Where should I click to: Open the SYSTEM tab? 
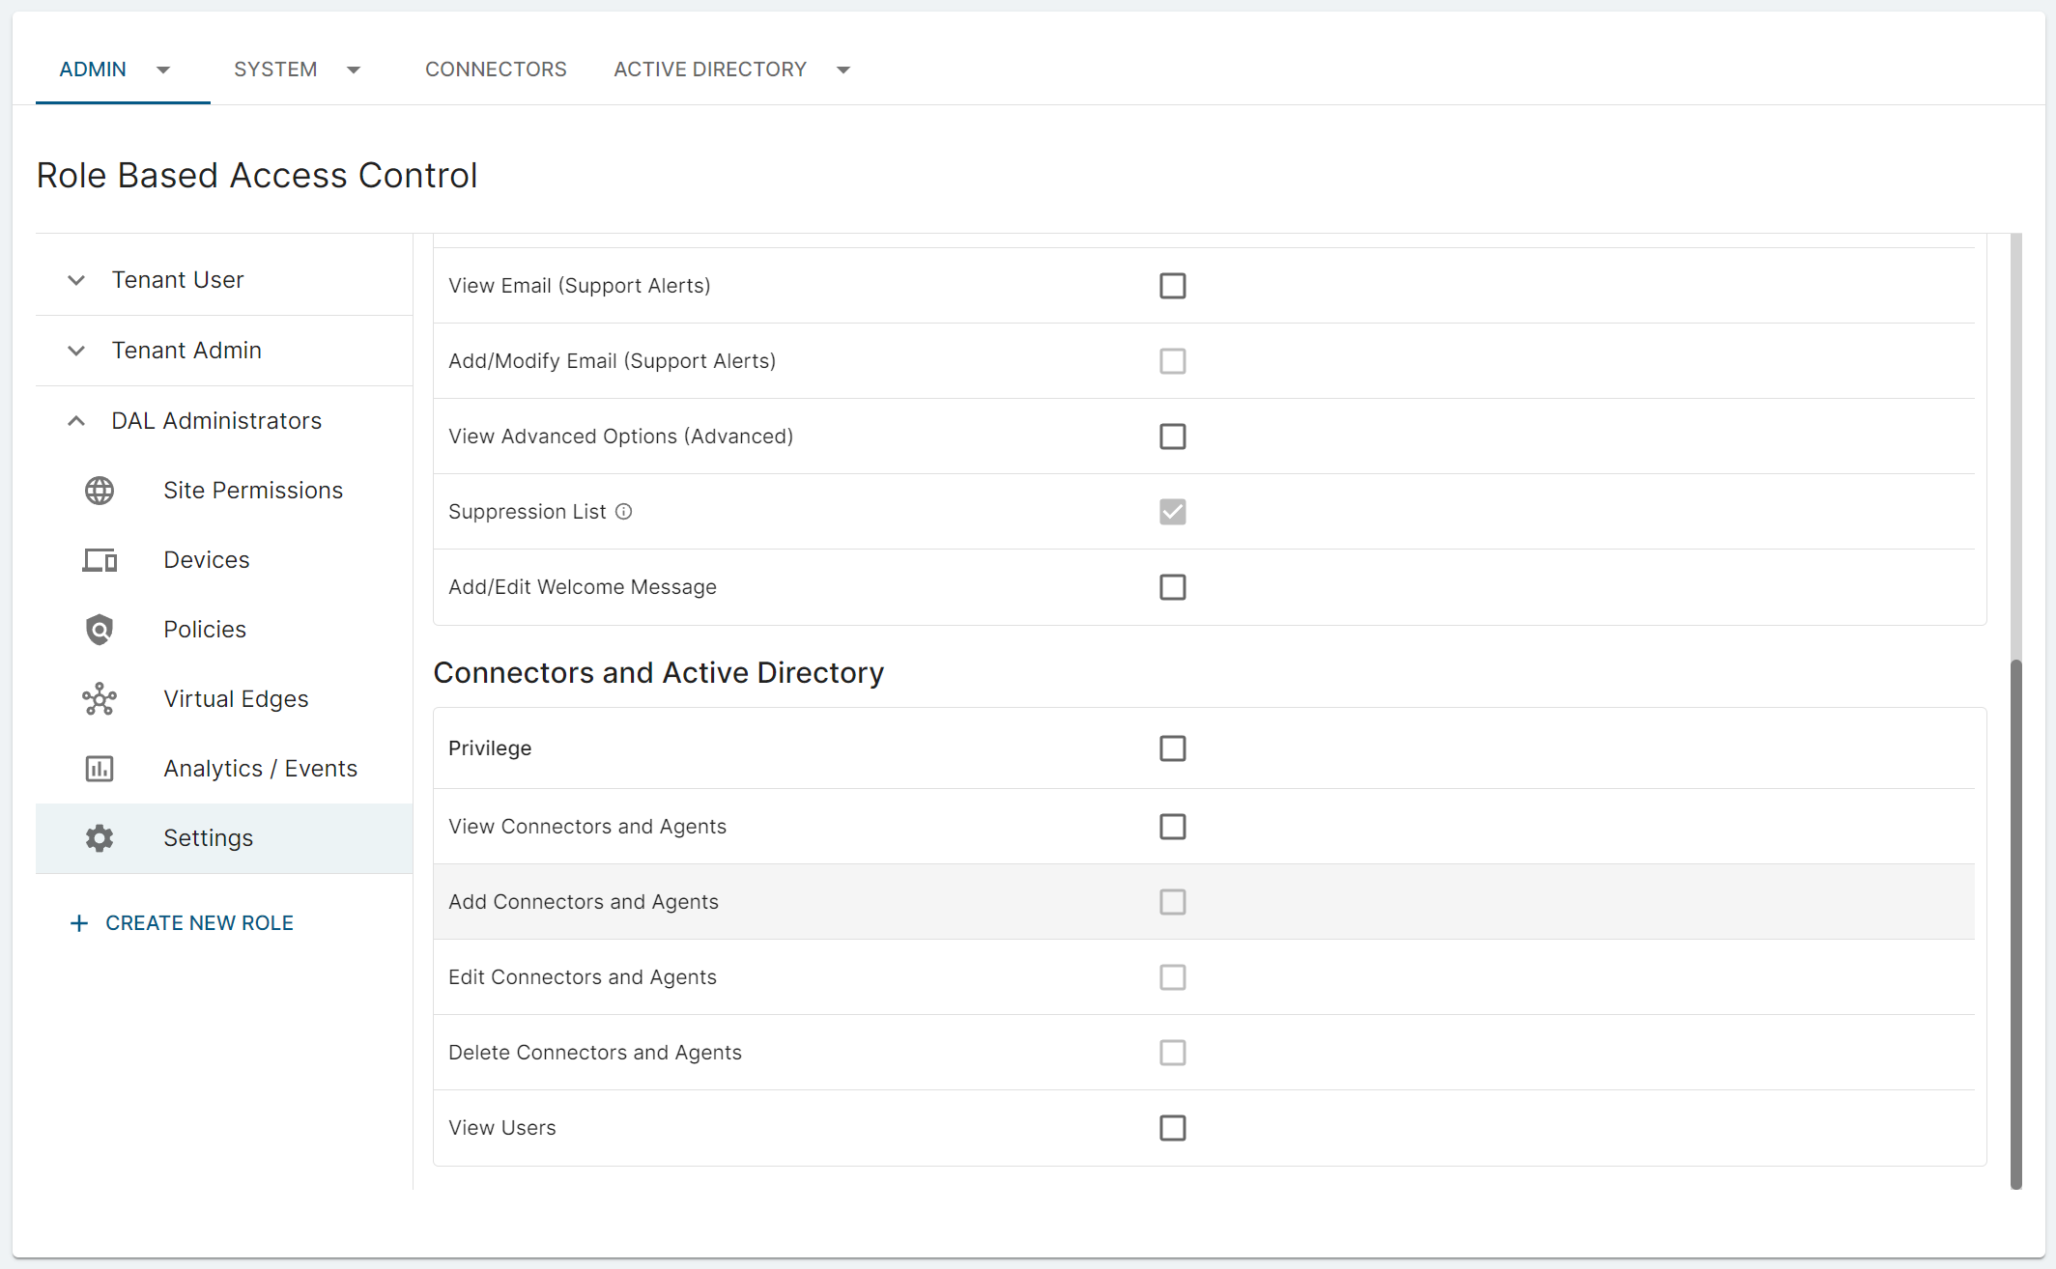point(275,70)
